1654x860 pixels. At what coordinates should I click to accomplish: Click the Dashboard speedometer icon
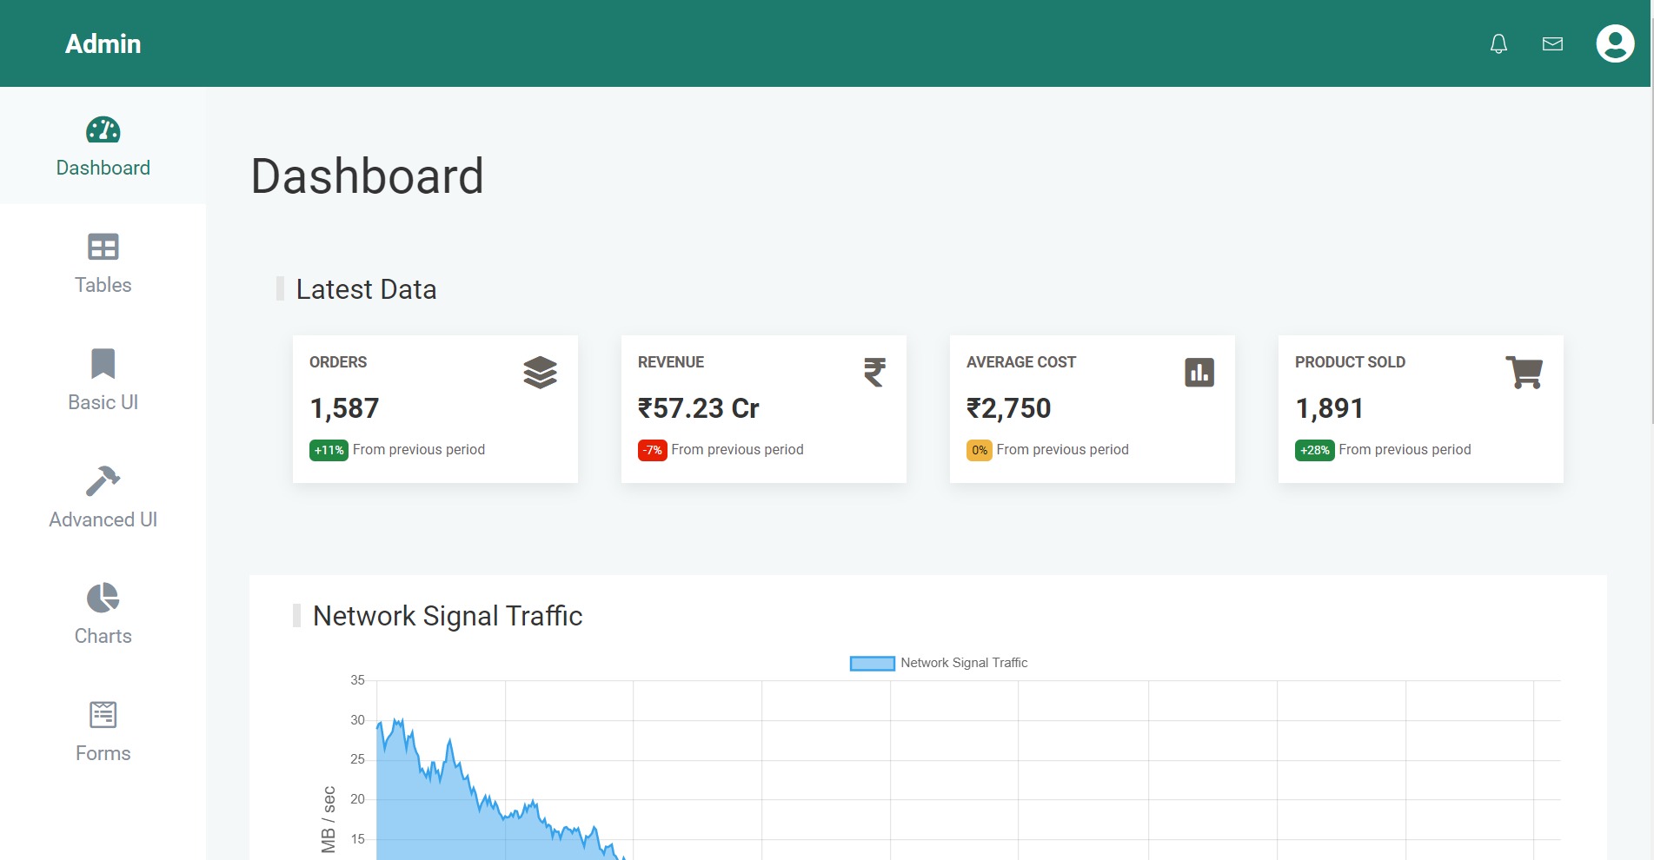103,130
